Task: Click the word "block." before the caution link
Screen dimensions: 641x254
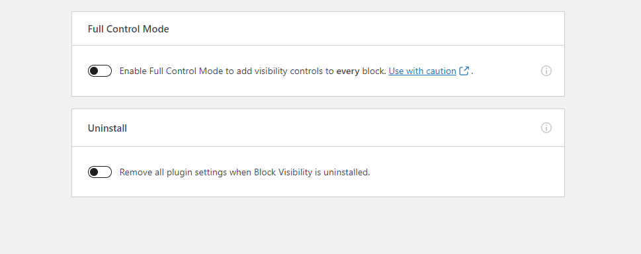Action: pyautogui.click(x=374, y=71)
